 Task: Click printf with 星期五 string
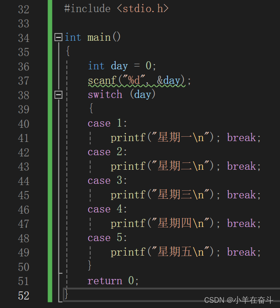coord(165,252)
